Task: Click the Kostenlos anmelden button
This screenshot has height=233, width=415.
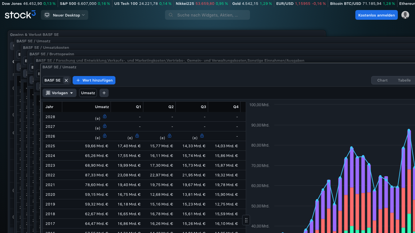Action: [x=376, y=15]
